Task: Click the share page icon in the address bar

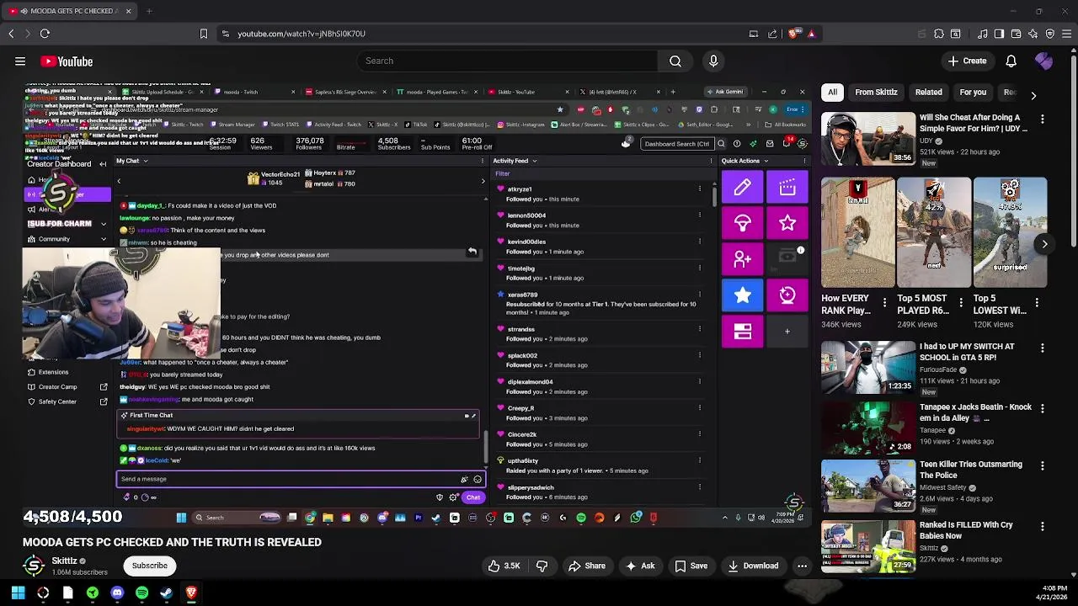Action: [x=773, y=34]
